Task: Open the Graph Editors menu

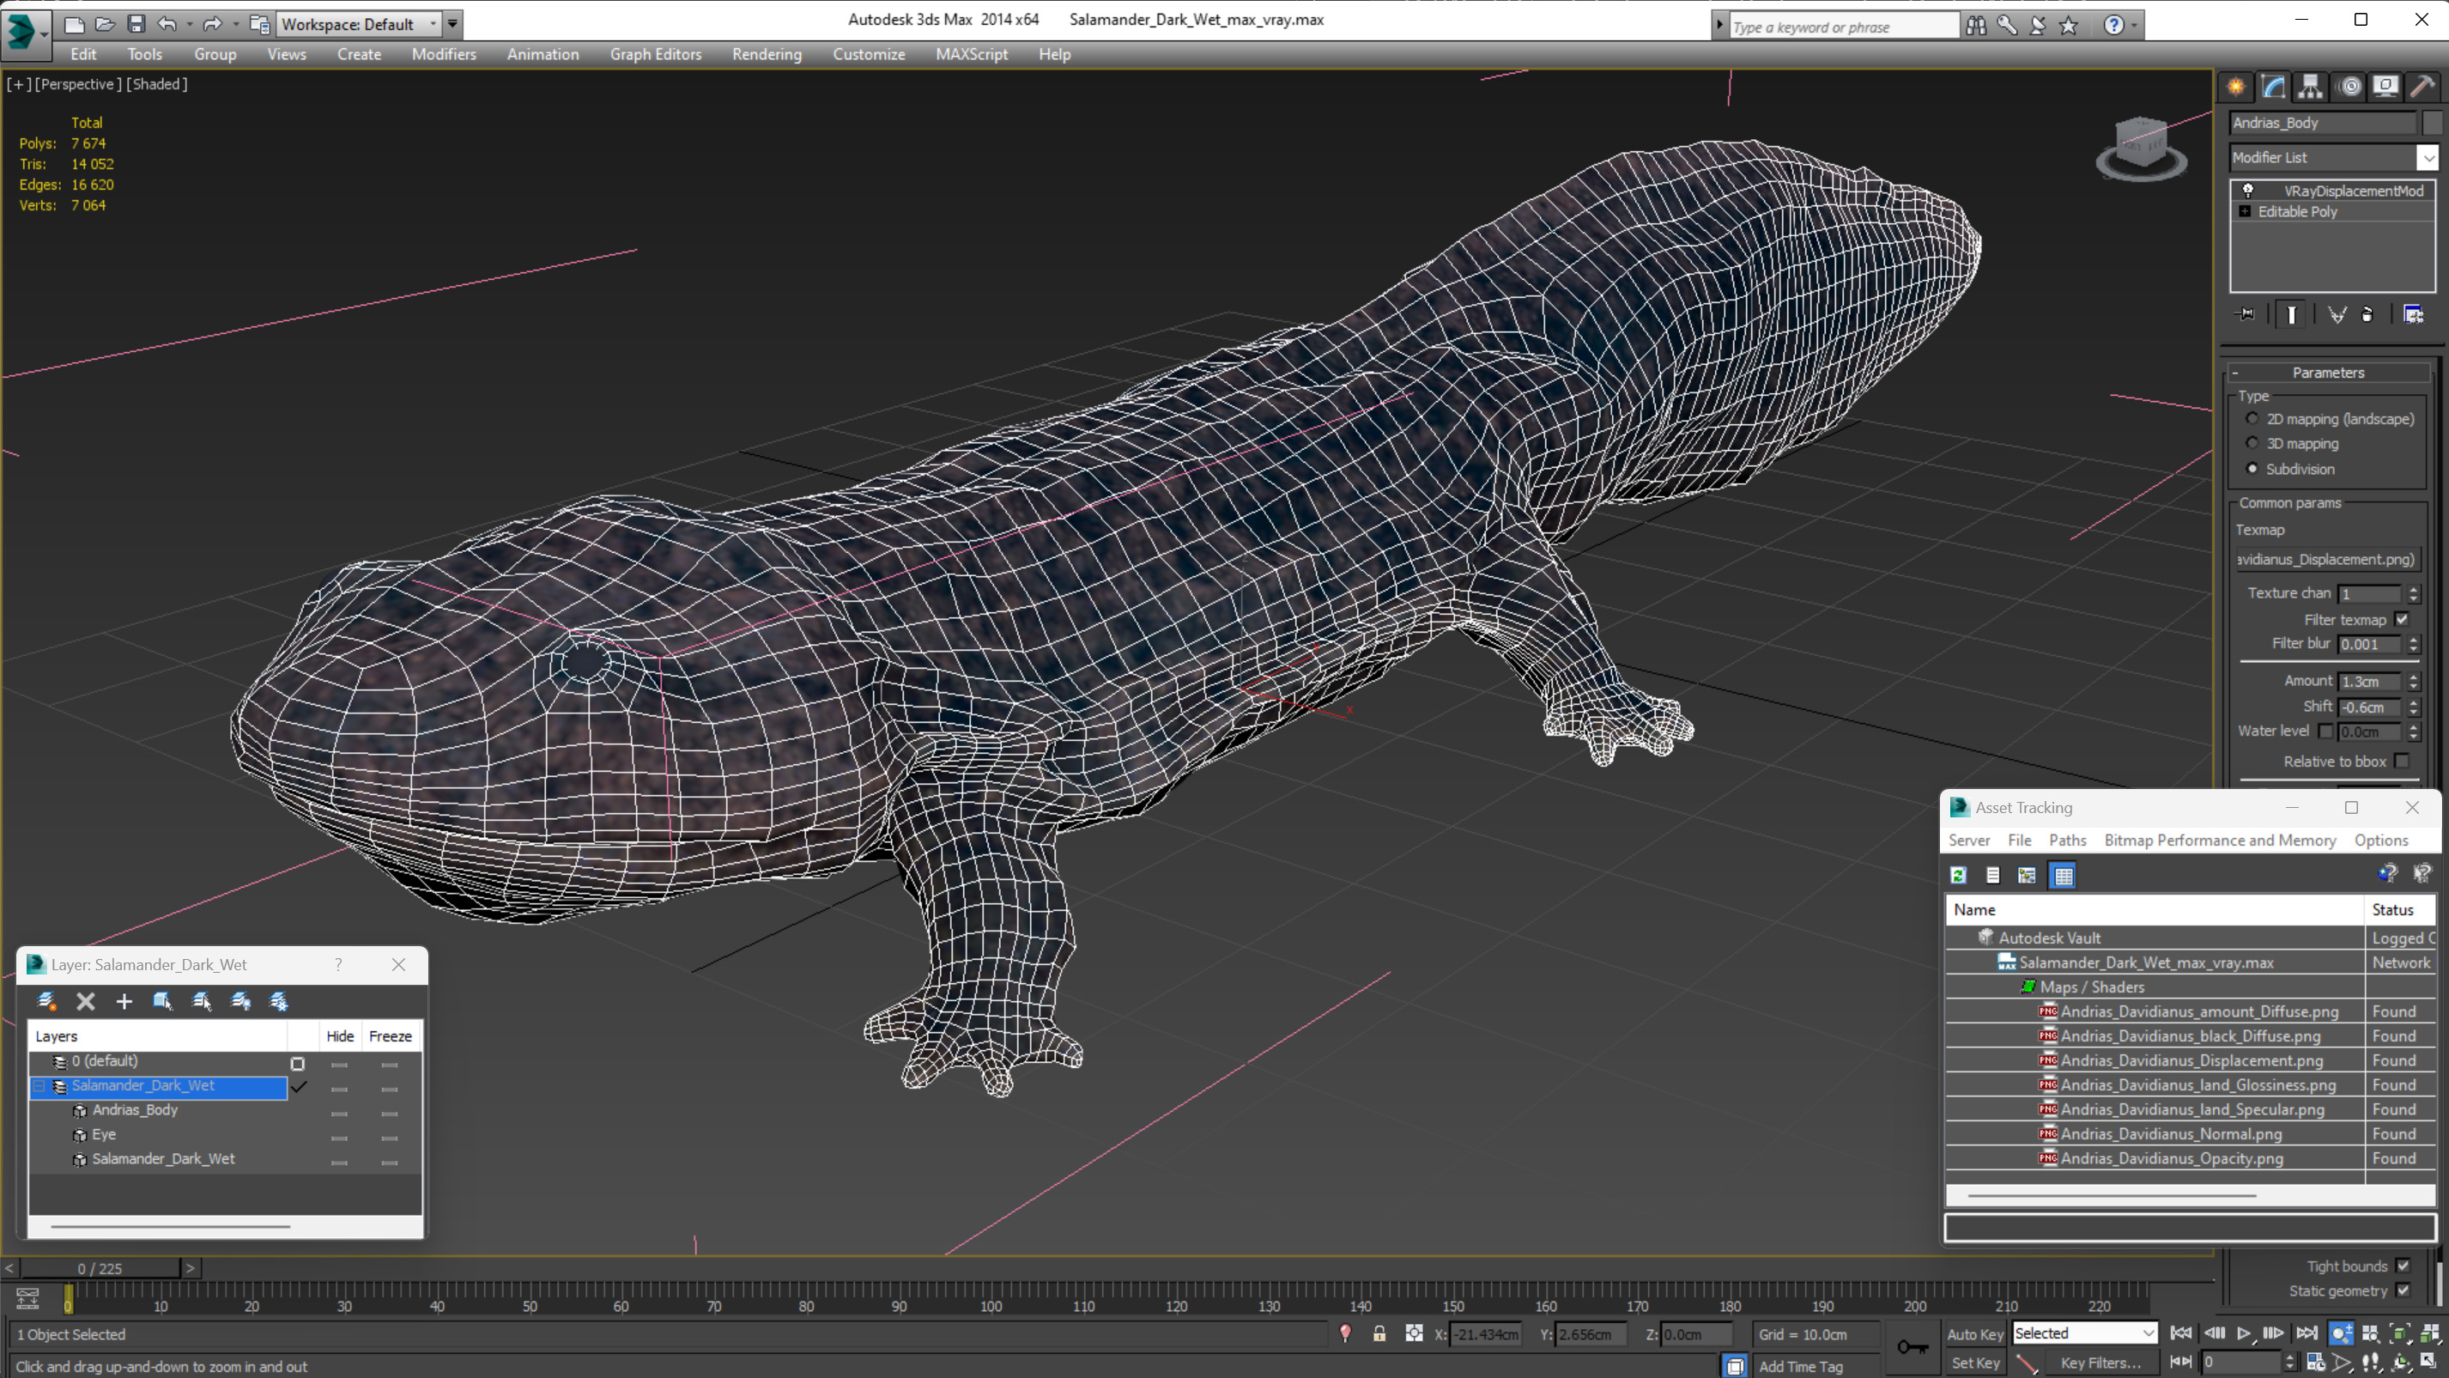Action: click(655, 54)
